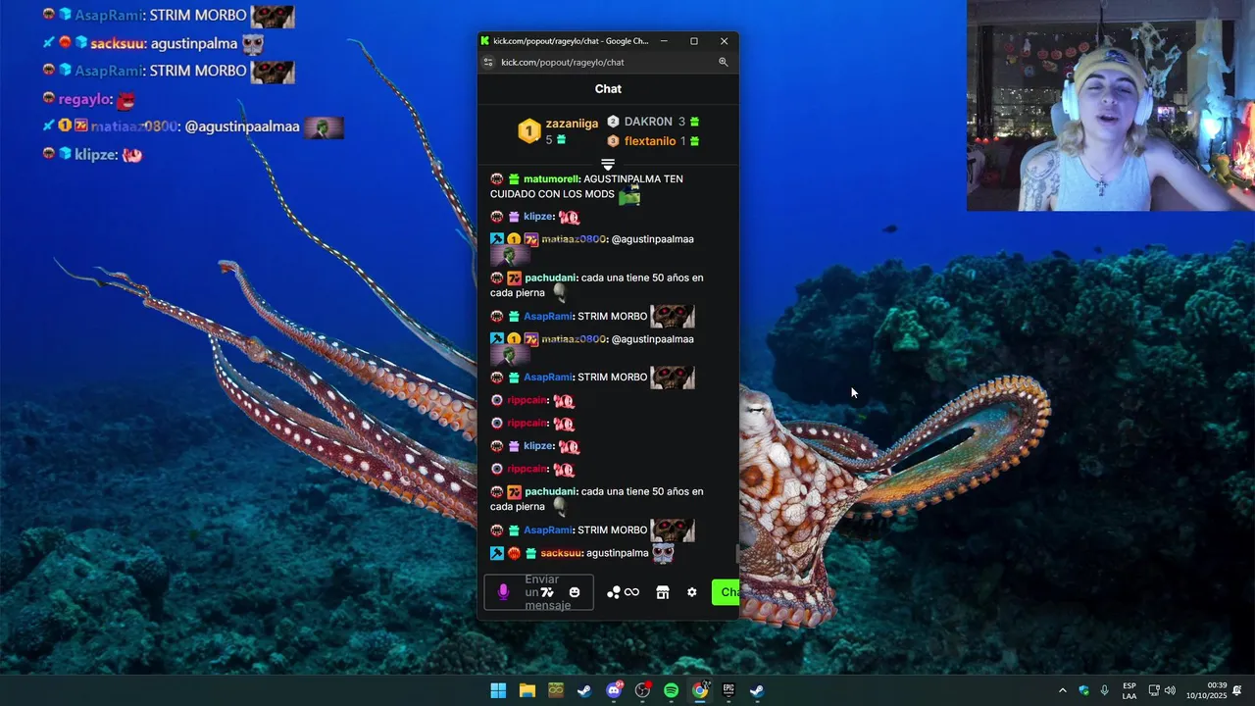Open the shop storefront icon in chat

663,592
